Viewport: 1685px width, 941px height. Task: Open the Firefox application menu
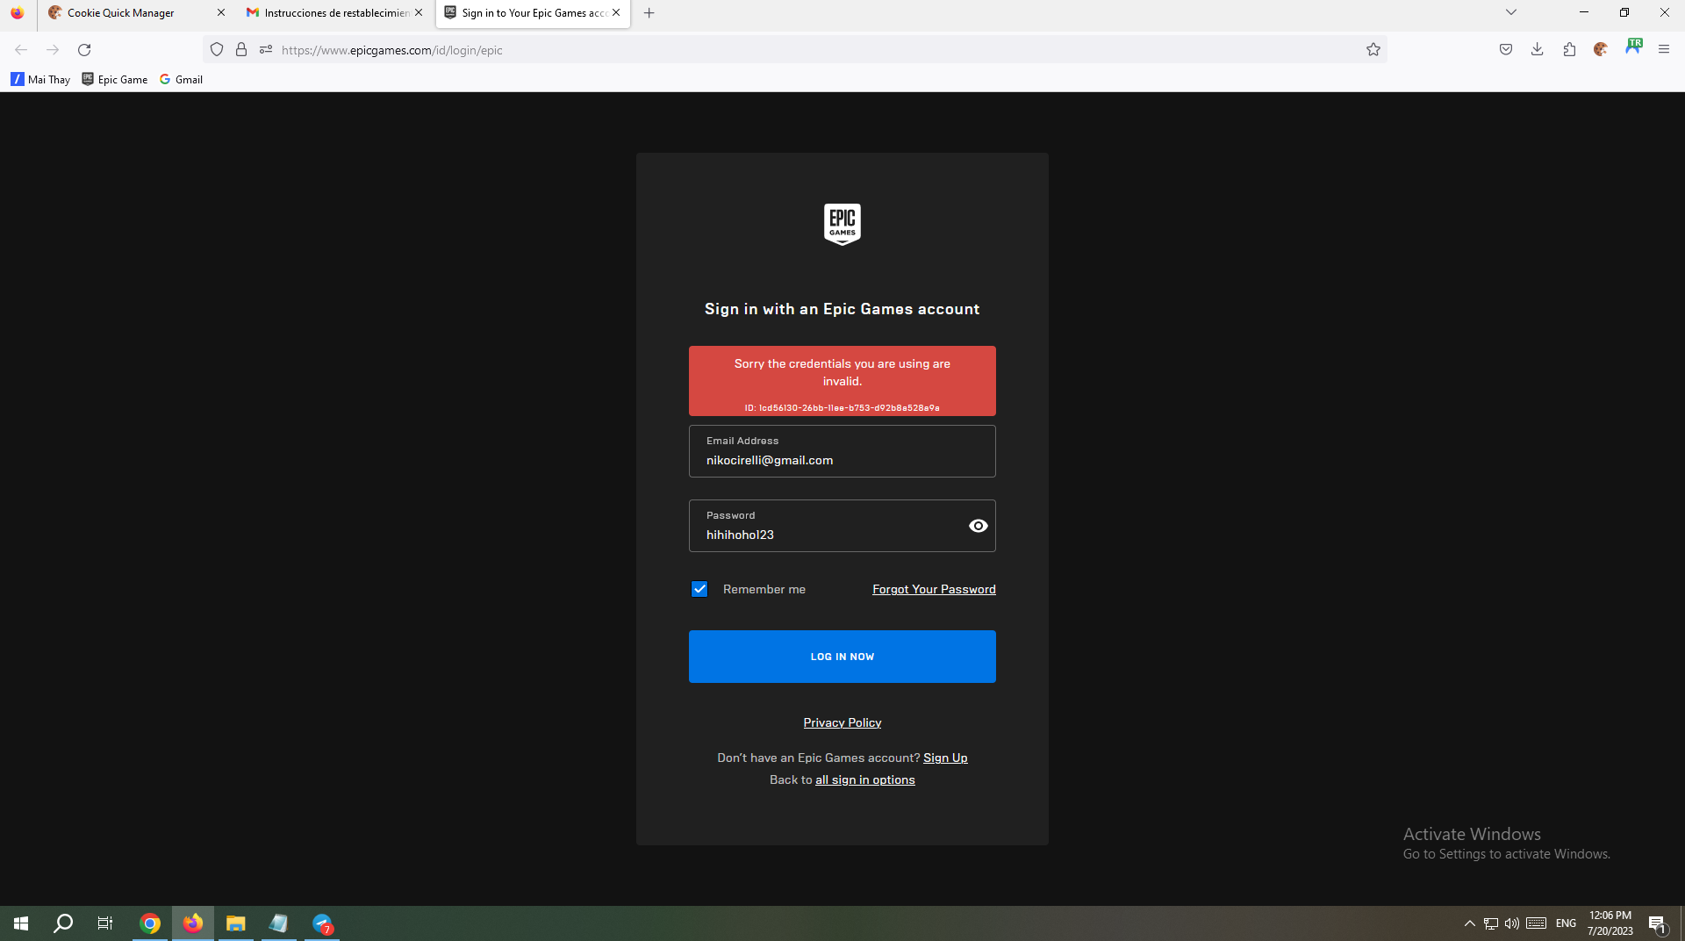click(x=1664, y=50)
